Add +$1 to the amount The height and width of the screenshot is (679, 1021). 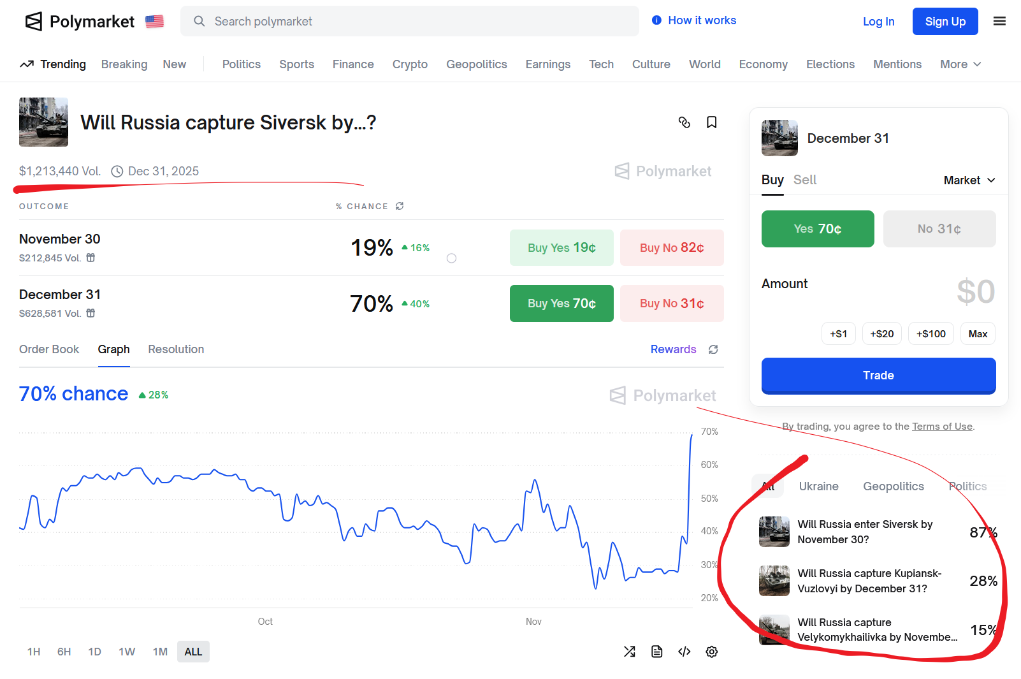[839, 333]
